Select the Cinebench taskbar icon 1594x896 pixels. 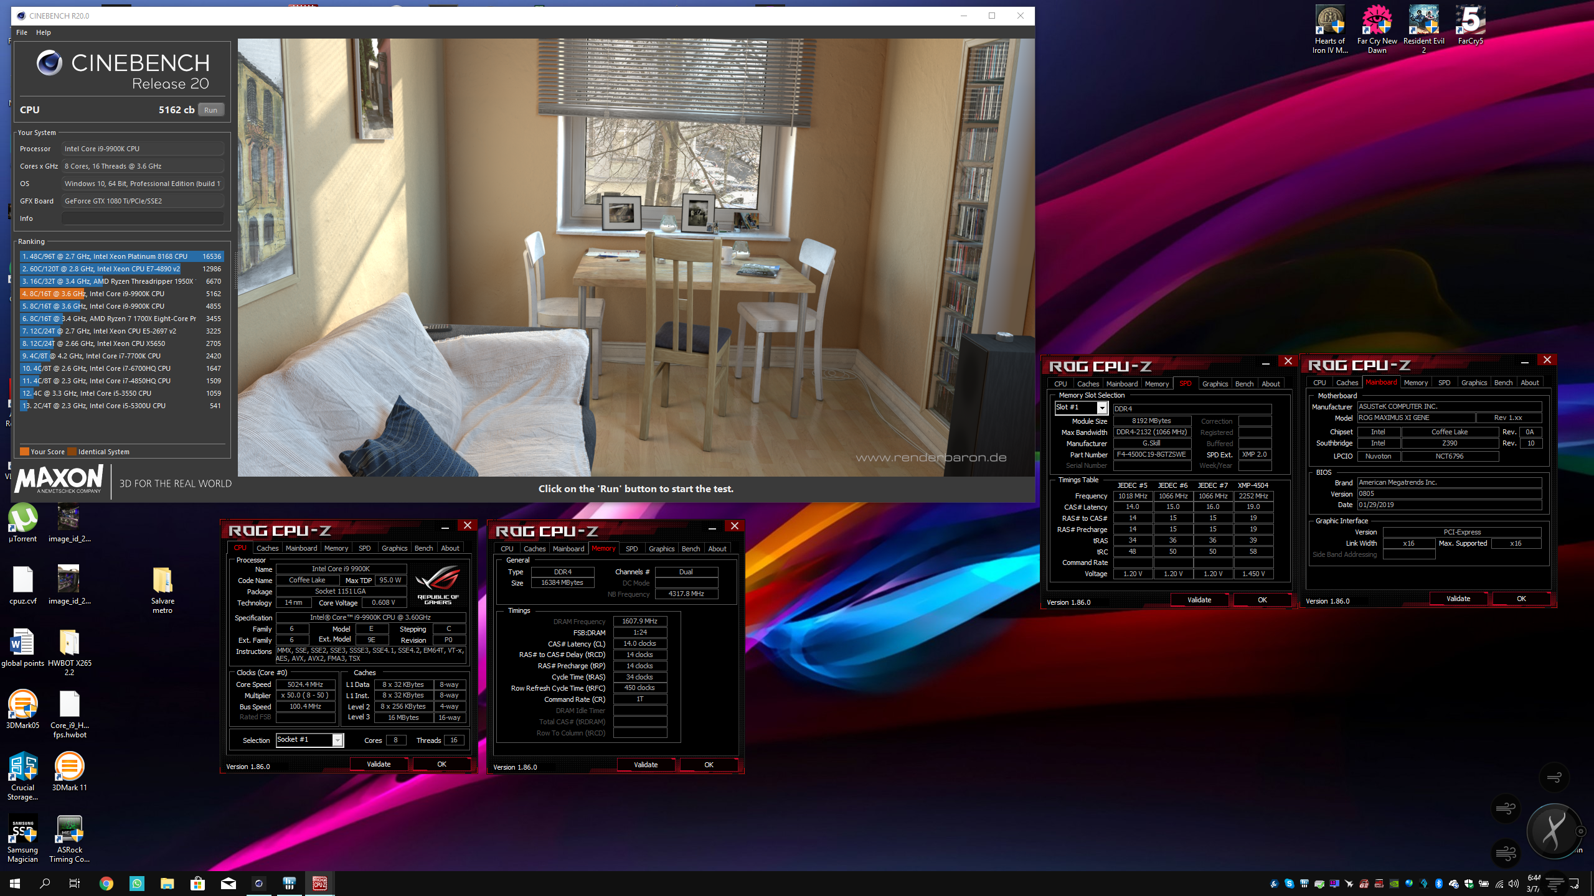pos(259,884)
